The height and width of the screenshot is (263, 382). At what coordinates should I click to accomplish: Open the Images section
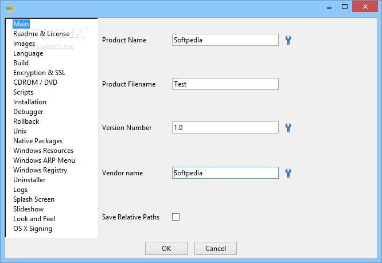click(x=24, y=44)
